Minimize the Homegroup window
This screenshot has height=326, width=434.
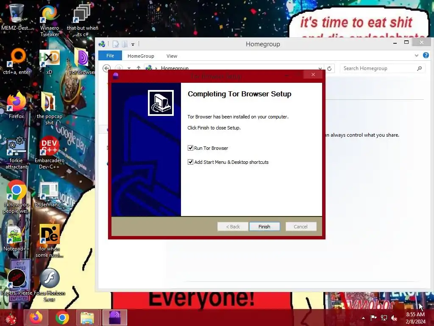click(395, 43)
